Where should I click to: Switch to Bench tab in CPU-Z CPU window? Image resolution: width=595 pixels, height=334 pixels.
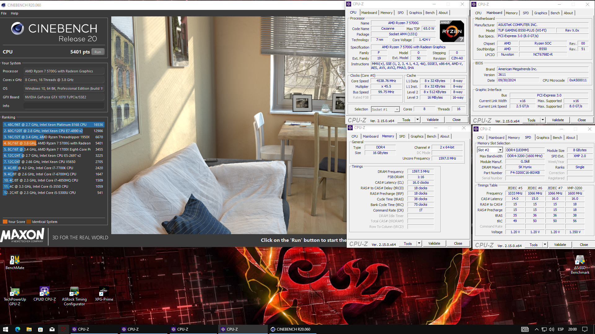pyautogui.click(x=430, y=13)
